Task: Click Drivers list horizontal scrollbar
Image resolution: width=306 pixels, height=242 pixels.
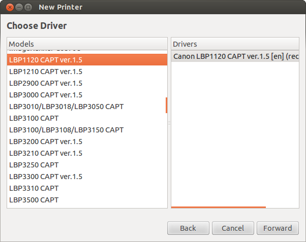Action: click(219, 207)
